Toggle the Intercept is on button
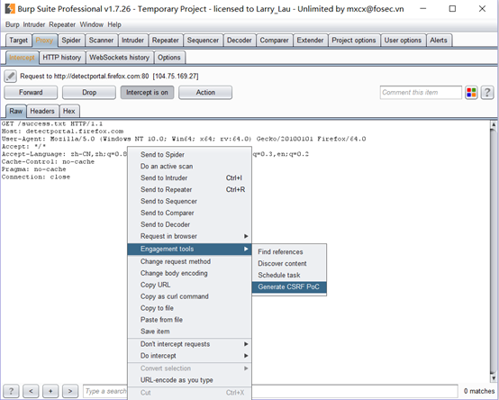This screenshot has width=499, height=400. coord(147,92)
